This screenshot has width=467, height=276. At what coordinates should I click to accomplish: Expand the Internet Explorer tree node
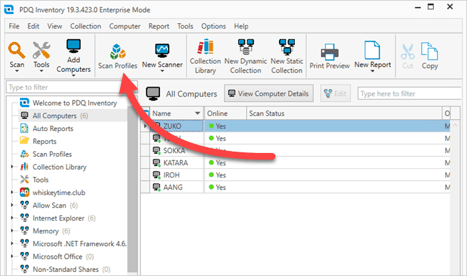tap(12, 218)
